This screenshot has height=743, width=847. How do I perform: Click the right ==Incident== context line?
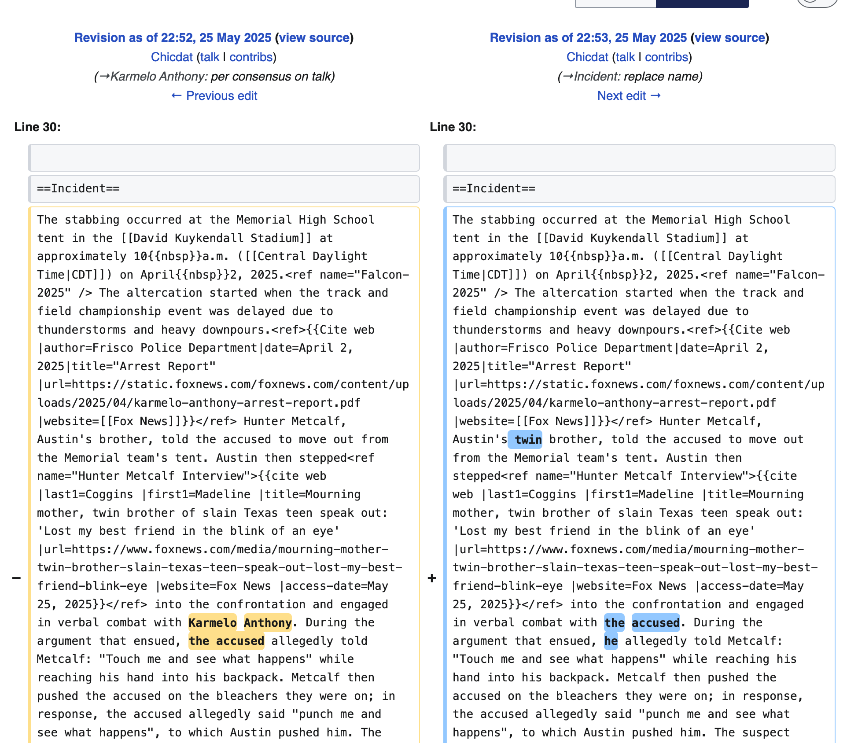(639, 189)
